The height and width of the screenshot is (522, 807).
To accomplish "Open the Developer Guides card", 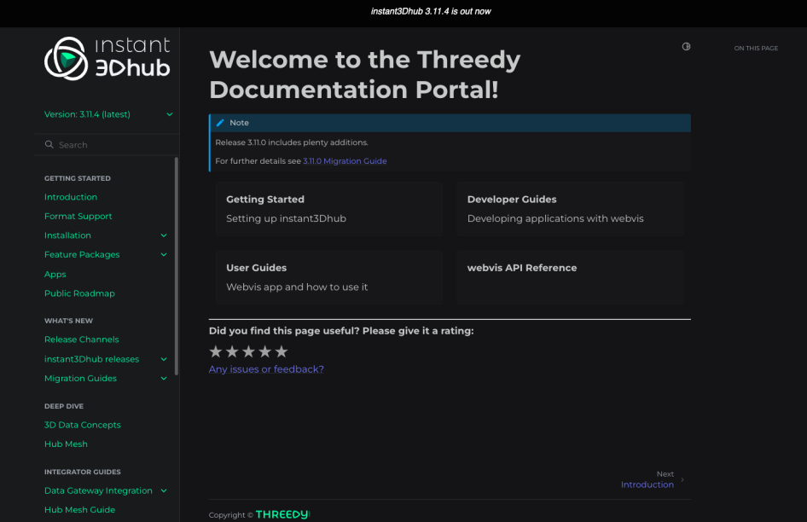I will point(570,208).
